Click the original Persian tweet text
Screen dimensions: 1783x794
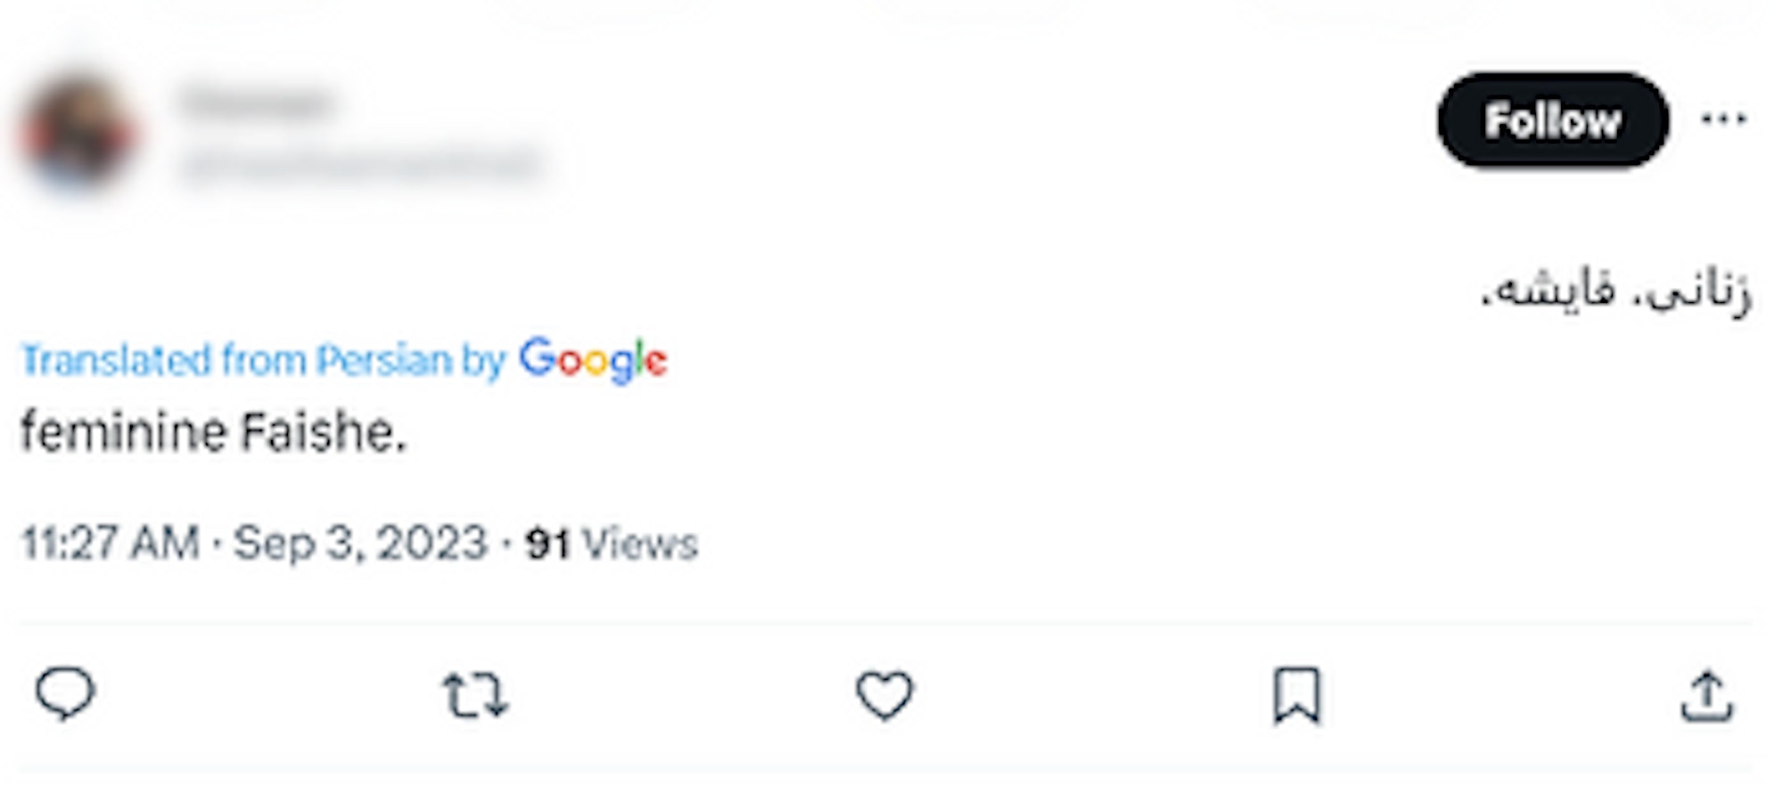click(1615, 292)
